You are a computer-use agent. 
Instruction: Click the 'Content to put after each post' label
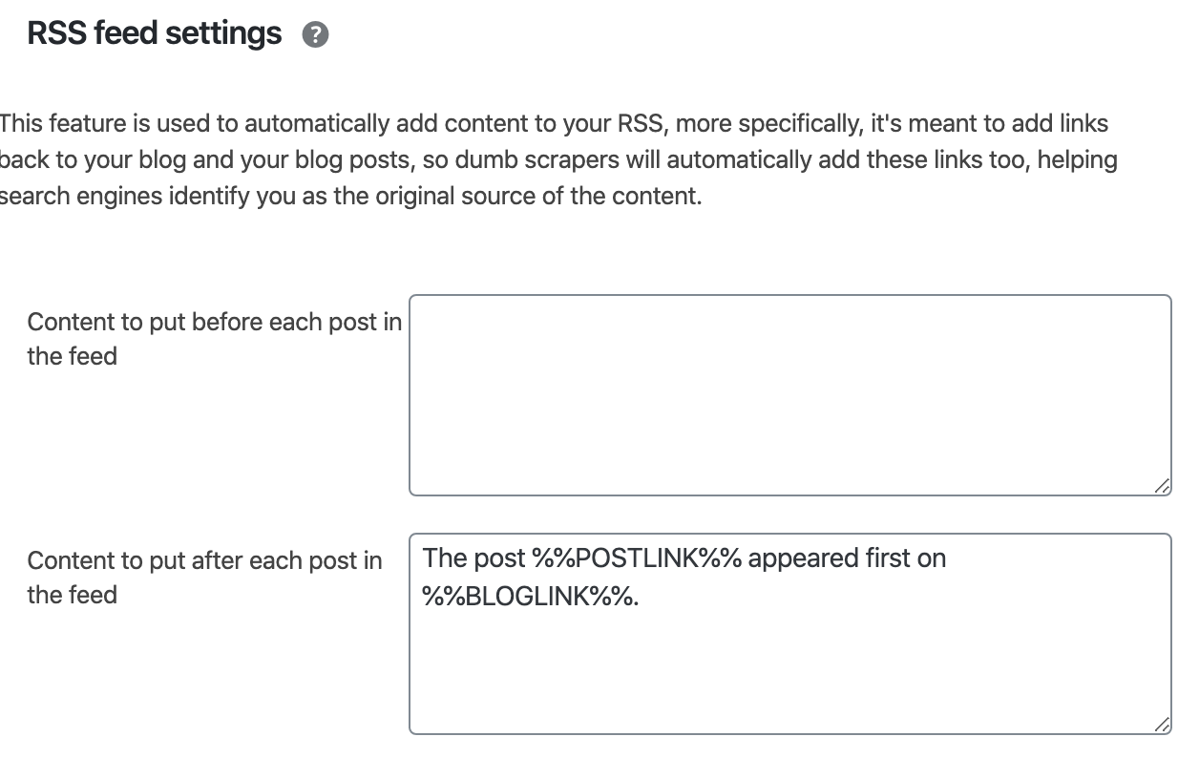(x=204, y=560)
